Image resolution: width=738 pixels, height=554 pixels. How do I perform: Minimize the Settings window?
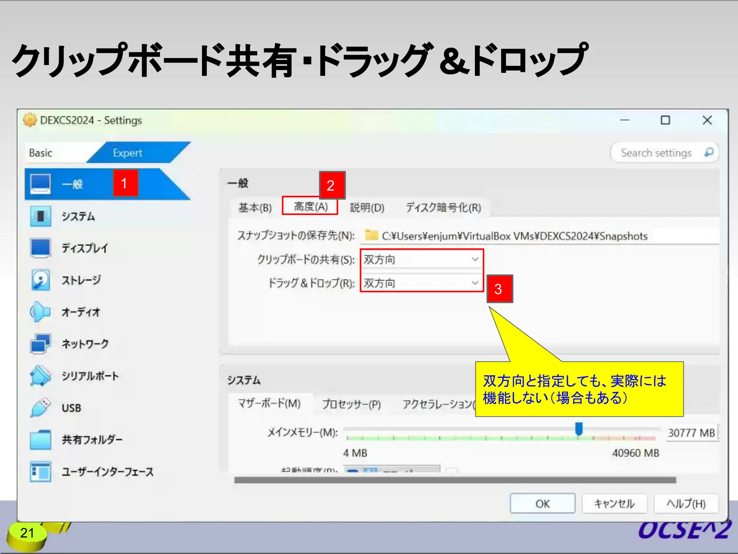point(625,120)
